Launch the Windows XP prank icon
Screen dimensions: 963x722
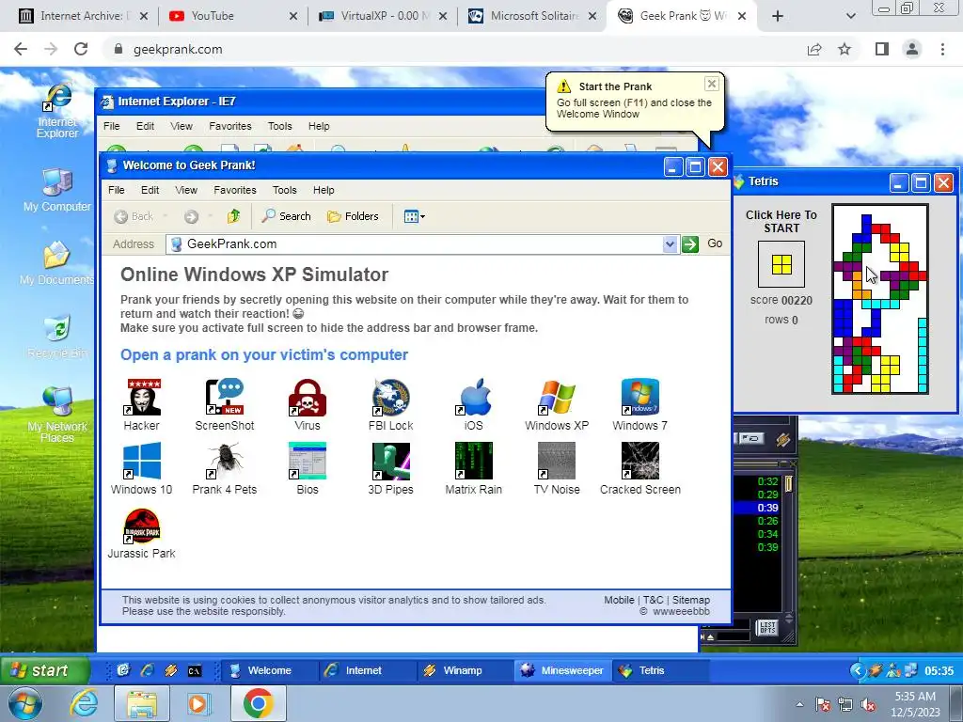coord(557,404)
